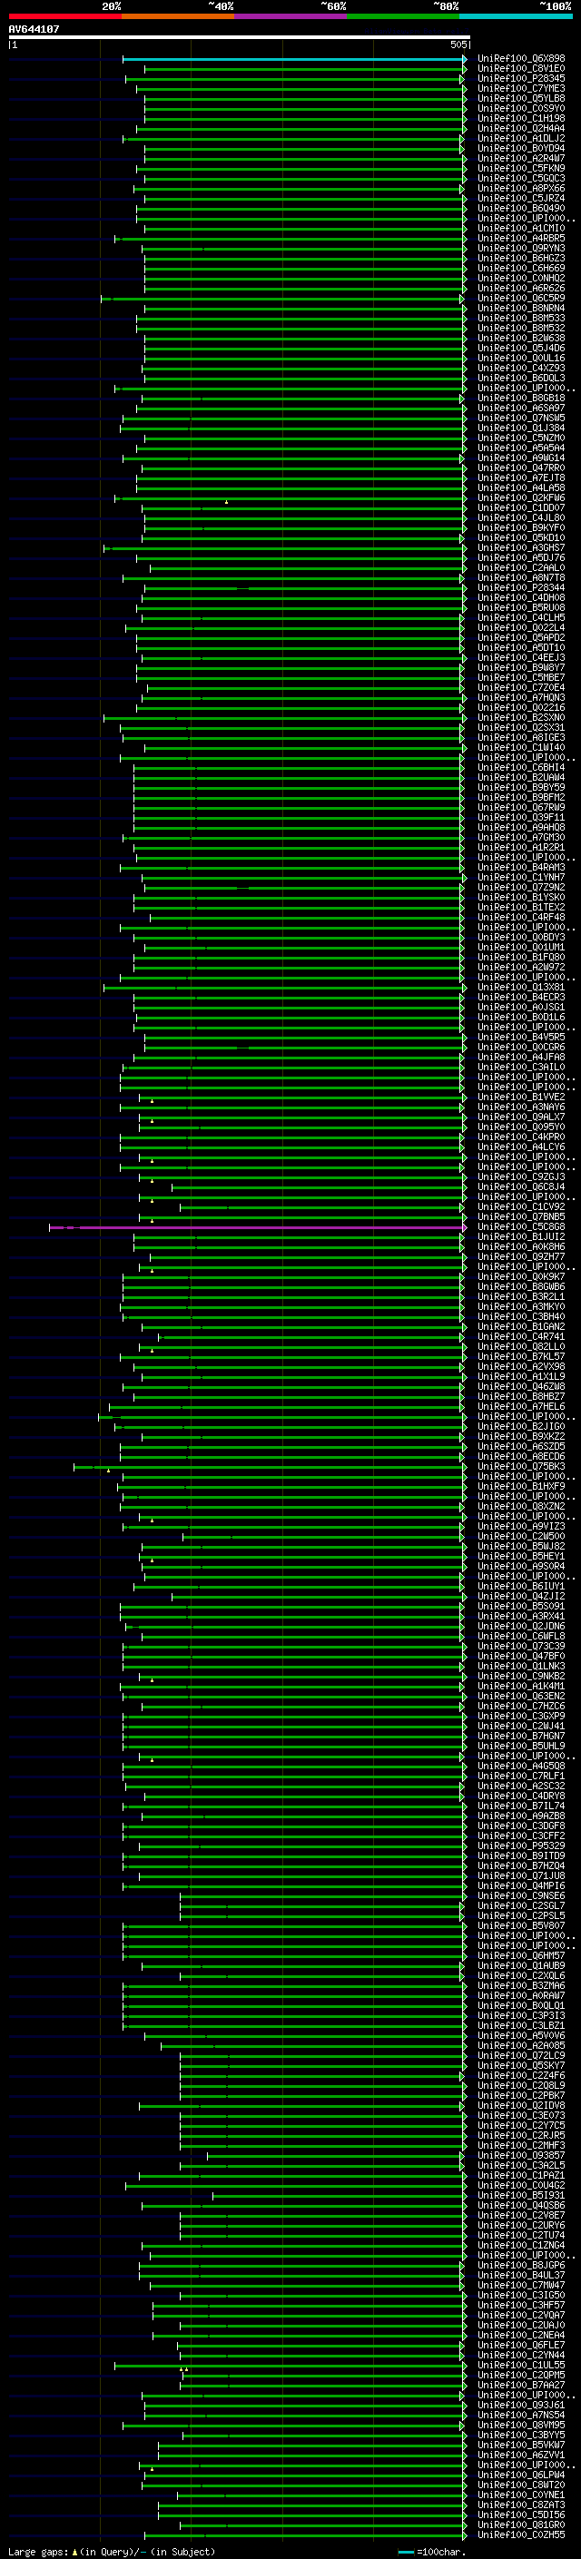Select hit label UniRef100_B2W638
This screenshot has height=2559, width=581.
coord(520,338)
